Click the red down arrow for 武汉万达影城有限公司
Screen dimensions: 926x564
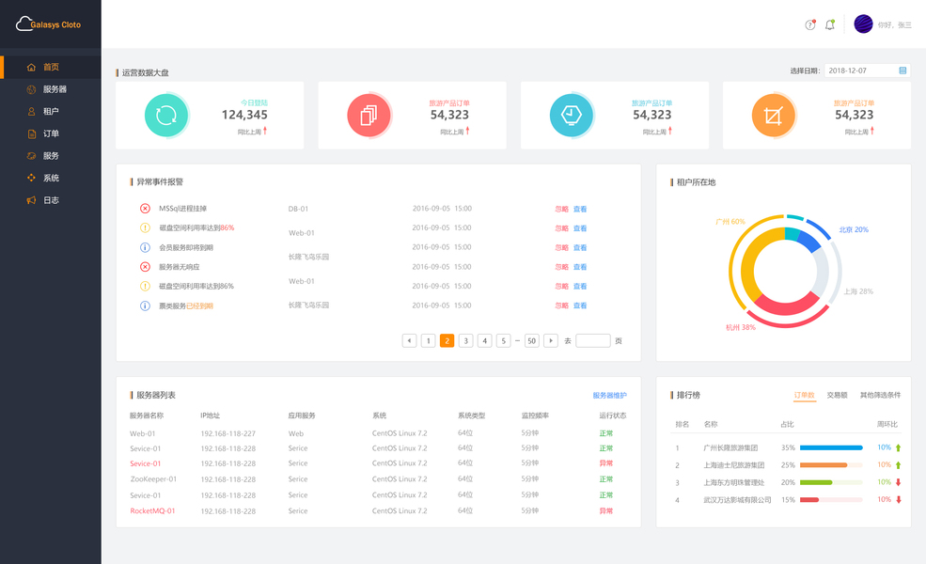pyautogui.click(x=898, y=500)
